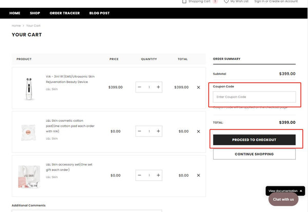Click plus icon for cosmetic cotton pad

coord(158,131)
